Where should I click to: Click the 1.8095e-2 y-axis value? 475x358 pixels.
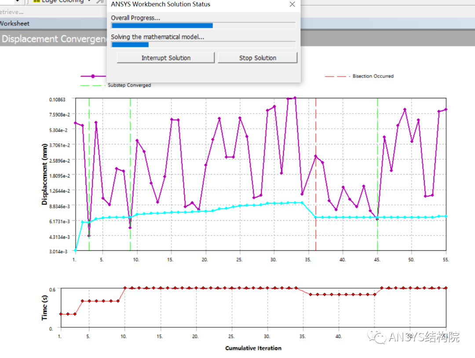click(59, 175)
